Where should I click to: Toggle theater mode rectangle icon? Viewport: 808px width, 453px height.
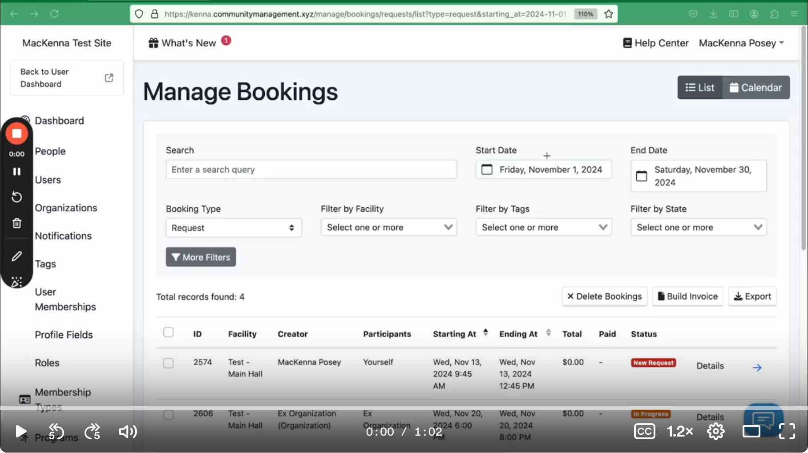pyautogui.click(x=751, y=431)
